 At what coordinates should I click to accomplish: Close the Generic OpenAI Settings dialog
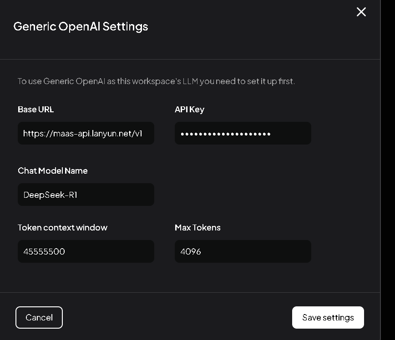[361, 12]
